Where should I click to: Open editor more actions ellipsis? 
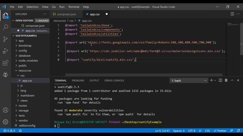pyautogui.click(x=238, y=14)
